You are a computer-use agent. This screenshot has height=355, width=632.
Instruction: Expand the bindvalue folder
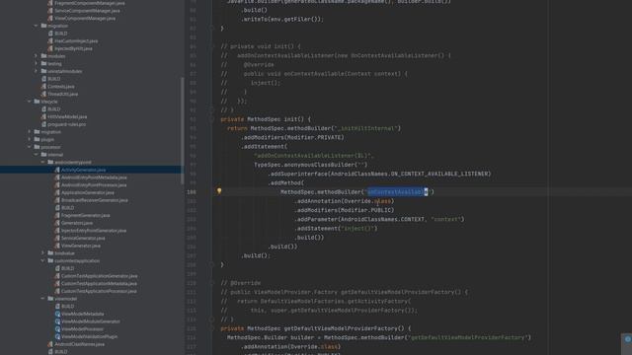pos(43,253)
